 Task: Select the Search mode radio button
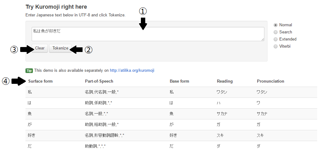coord(276,32)
